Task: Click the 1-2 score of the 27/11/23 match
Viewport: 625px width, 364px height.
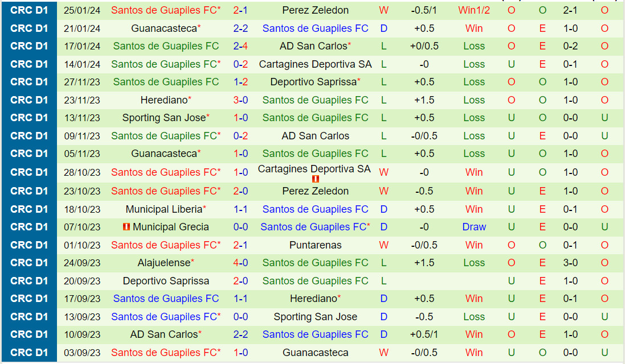Action: click(240, 82)
